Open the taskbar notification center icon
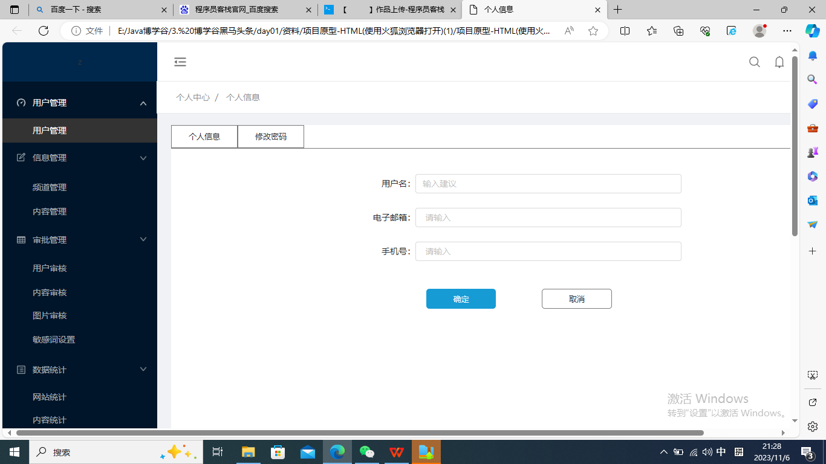Screen dimensions: 826x464 807,452
